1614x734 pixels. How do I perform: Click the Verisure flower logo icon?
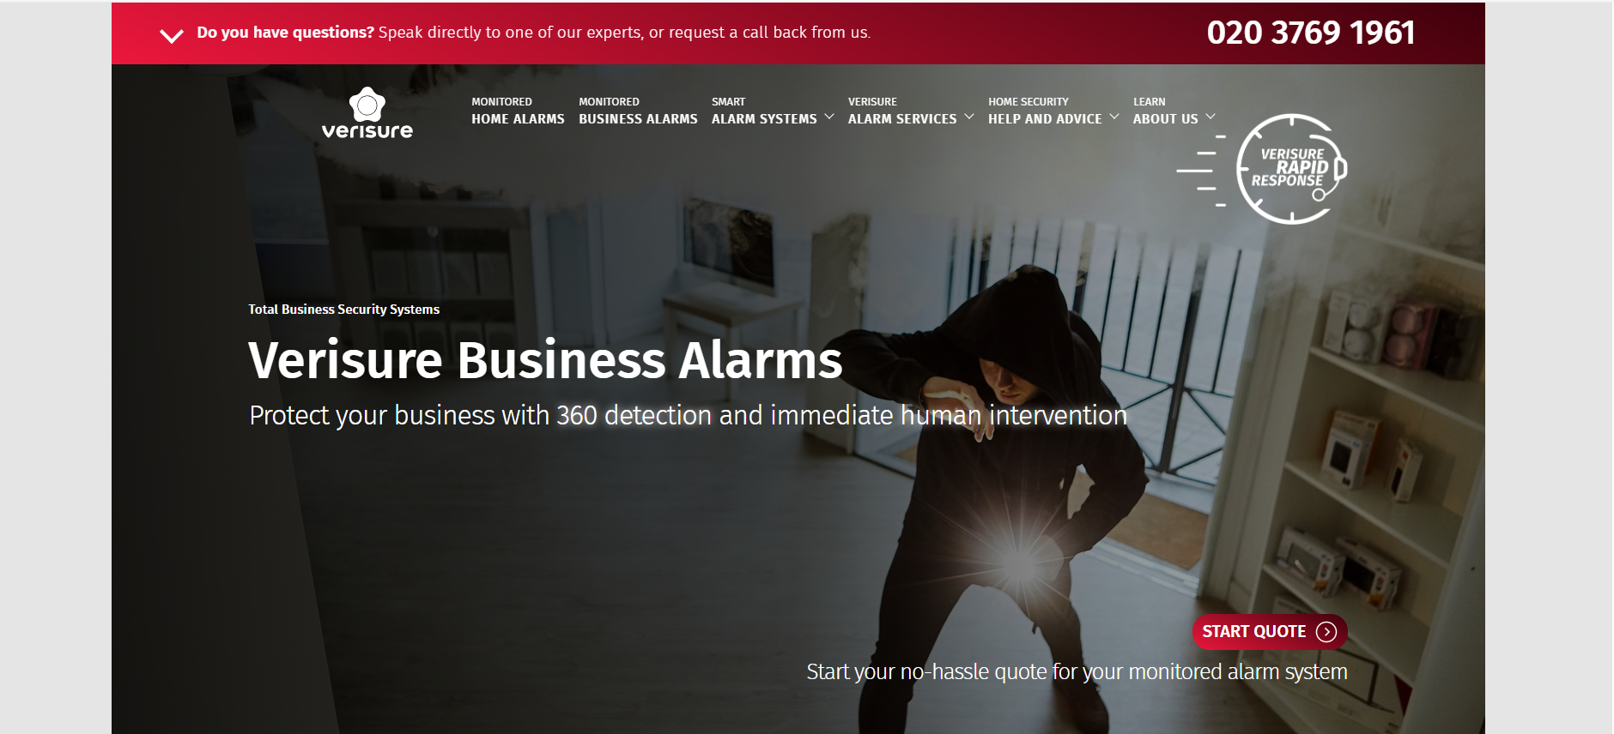[367, 104]
